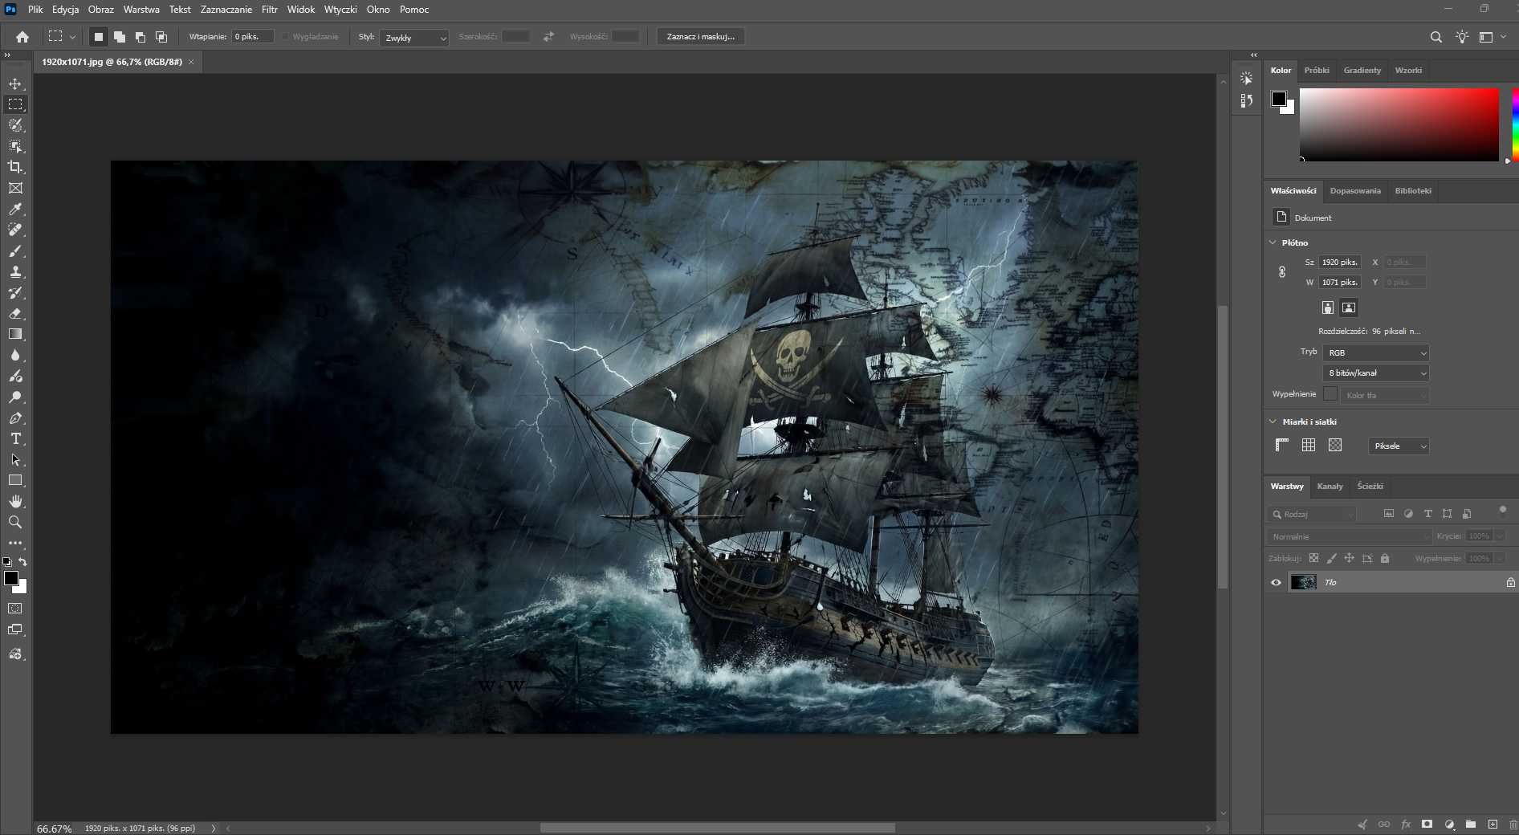Image resolution: width=1519 pixels, height=835 pixels.
Task: Click the foreground color swatch in Kolor panel
Action: (1279, 99)
